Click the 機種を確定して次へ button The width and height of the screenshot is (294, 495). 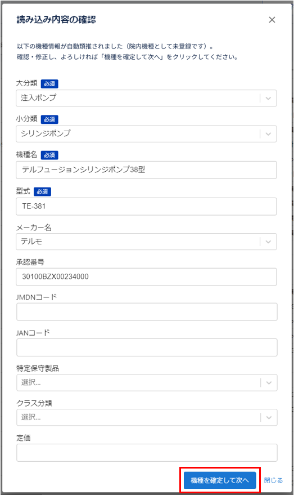(220, 480)
